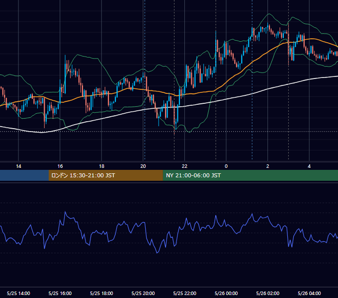338x298 pixels.
Task: Click the hour label 20 on price chart axis
Action: click(143, 166)
